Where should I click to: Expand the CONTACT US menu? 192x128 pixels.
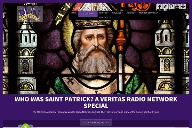tap(106, 18)
